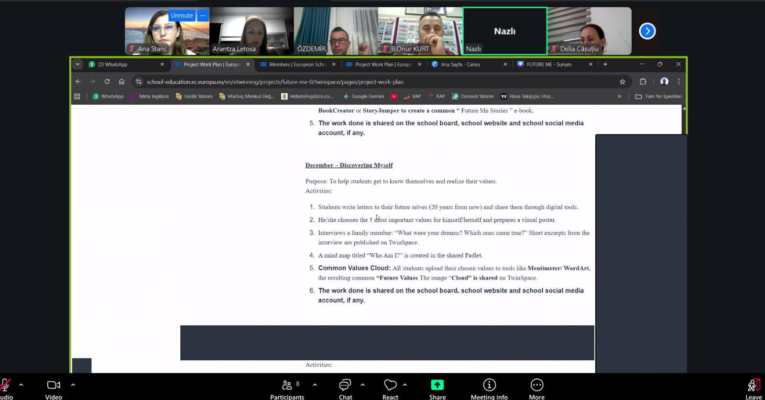Open the More options menu
765x400 pixels.
point(536,389)
